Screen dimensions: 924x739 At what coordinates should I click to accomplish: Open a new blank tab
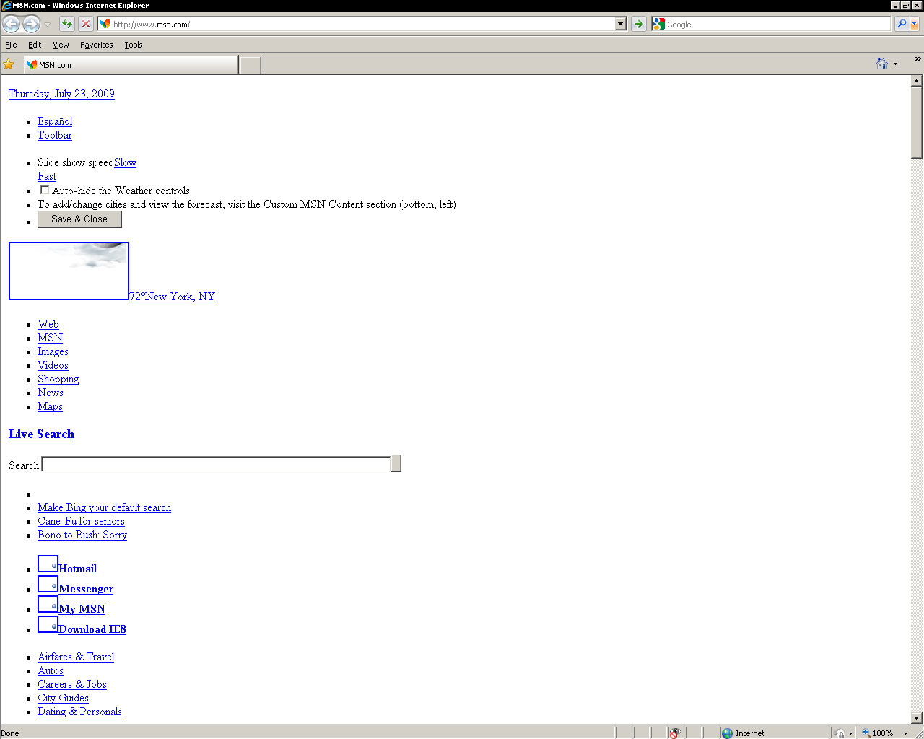[250, 65]
